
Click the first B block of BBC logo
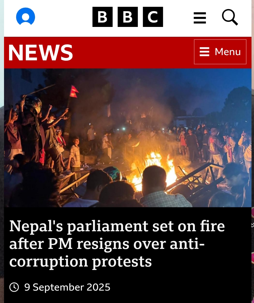click(x=102, y=17)
